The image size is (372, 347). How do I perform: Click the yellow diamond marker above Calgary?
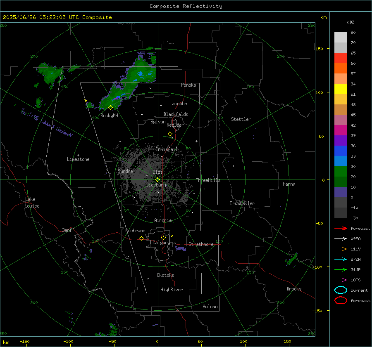pyautogui.click(x=163, y=238)
